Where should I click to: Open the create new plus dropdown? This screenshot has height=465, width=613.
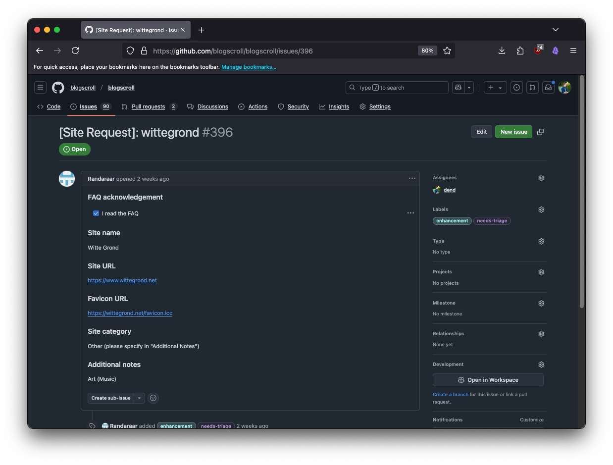point(495,88)
